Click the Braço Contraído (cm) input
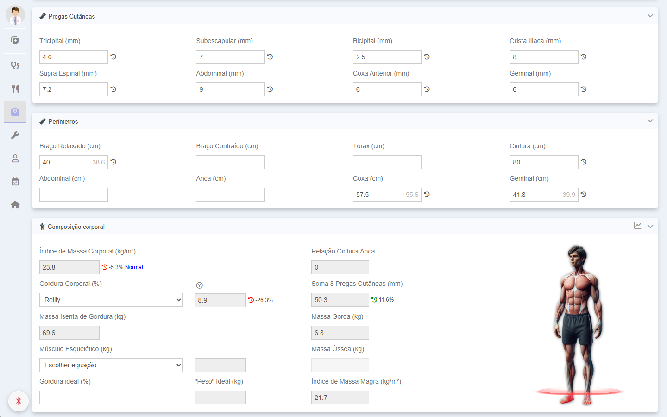Viewport: 667px width, 417px height. [230, 162]
